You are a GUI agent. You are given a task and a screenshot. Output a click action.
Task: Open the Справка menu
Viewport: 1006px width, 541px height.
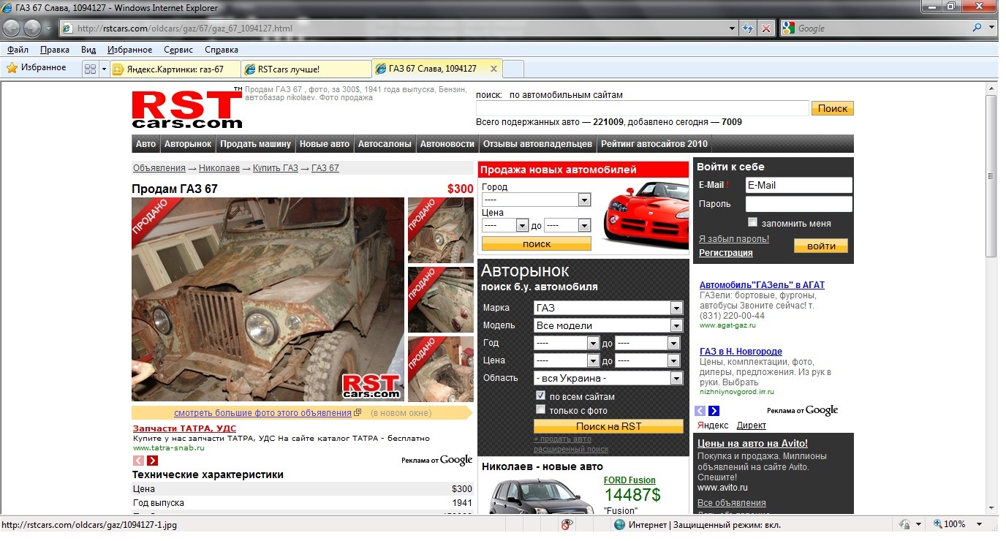(222, 50)
